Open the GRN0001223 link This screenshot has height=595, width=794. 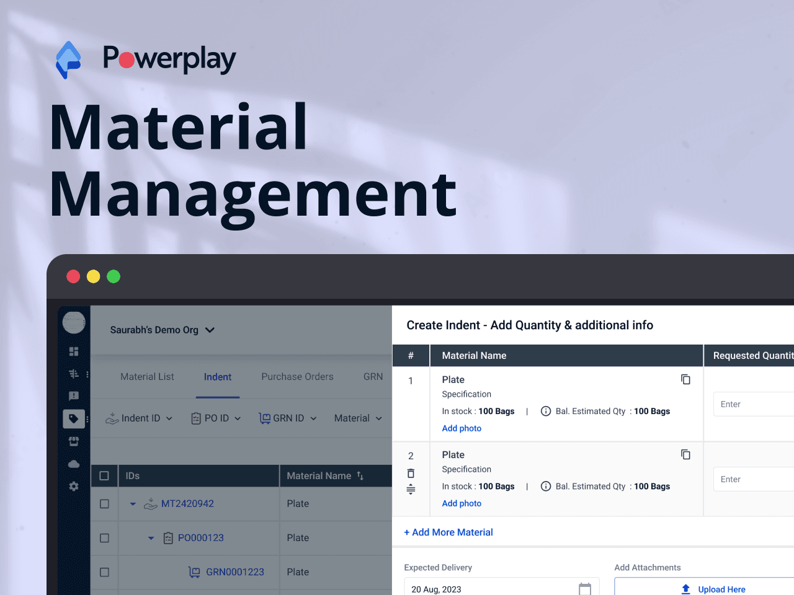(x=235, y=572)
